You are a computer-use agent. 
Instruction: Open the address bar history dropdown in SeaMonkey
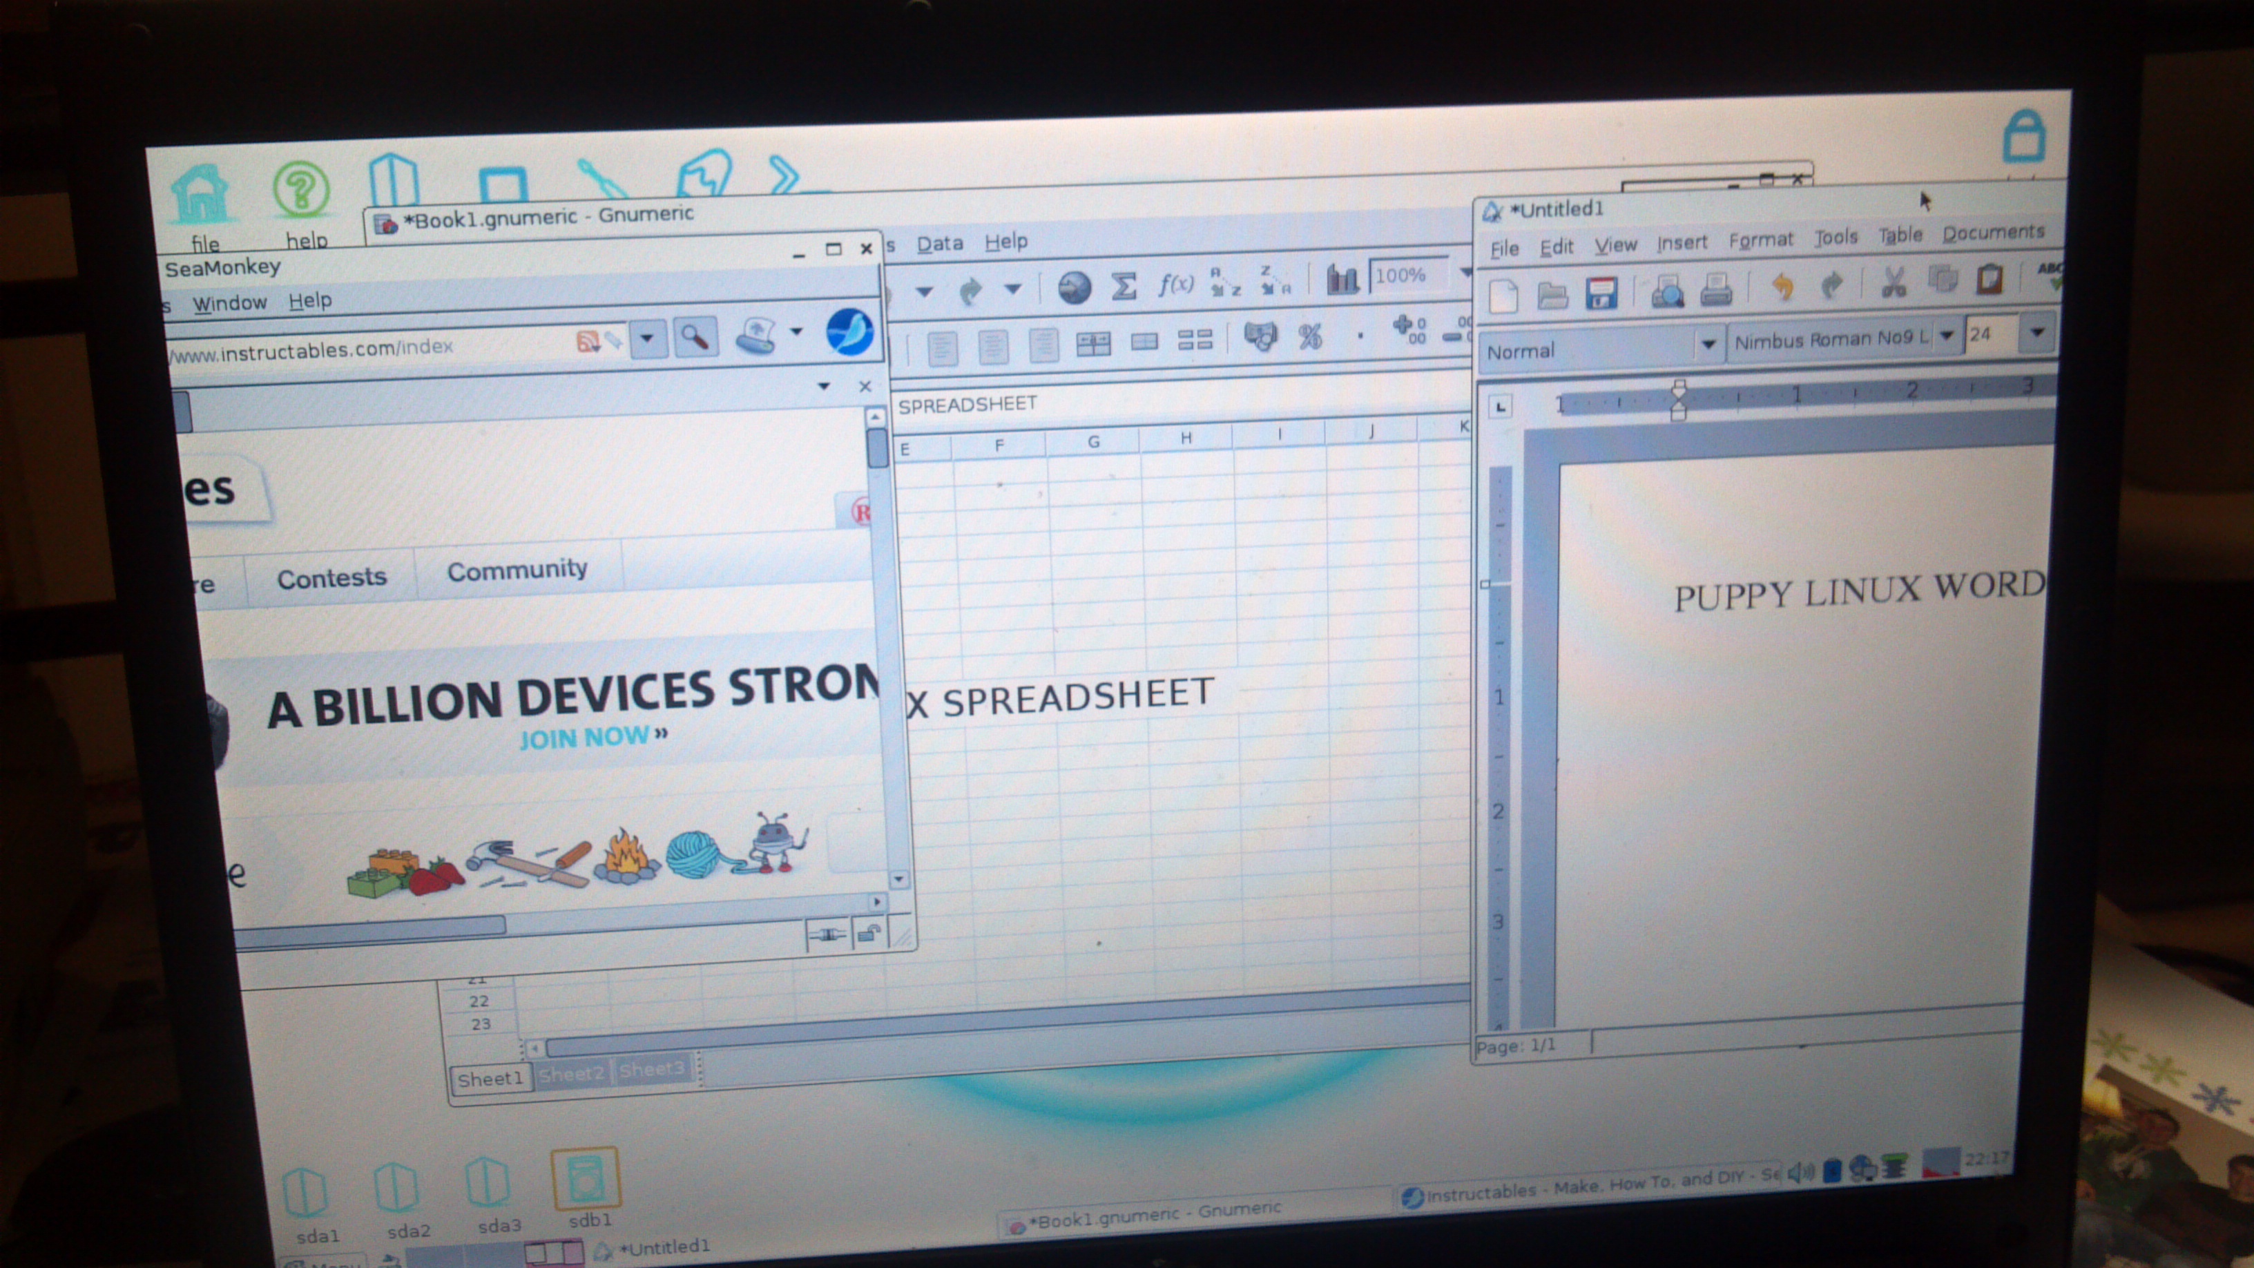[648, 338]
